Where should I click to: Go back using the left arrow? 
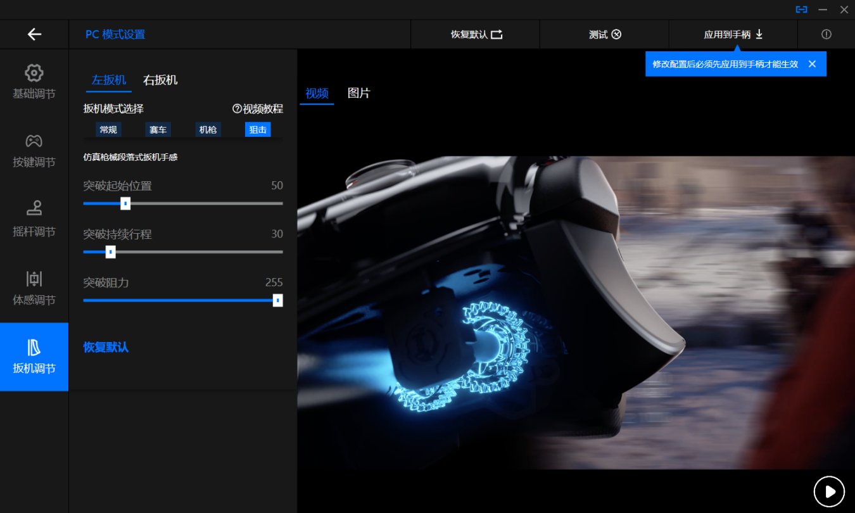point(34,34)
